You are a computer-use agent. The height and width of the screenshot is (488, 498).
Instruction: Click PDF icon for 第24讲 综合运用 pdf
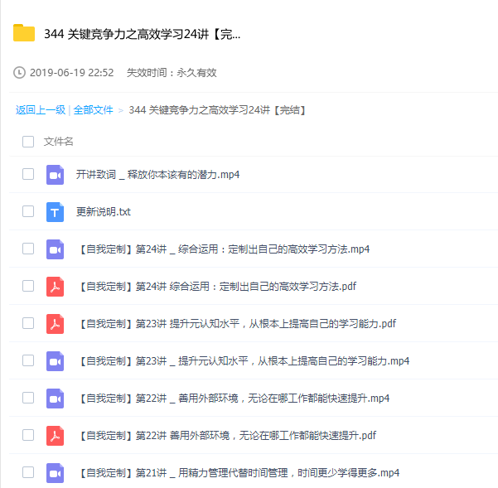tap(55, 287)
